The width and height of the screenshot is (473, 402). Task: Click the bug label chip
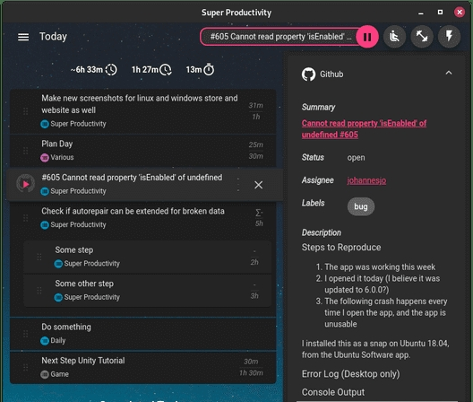pyautogui.click(x=361, y=206)
